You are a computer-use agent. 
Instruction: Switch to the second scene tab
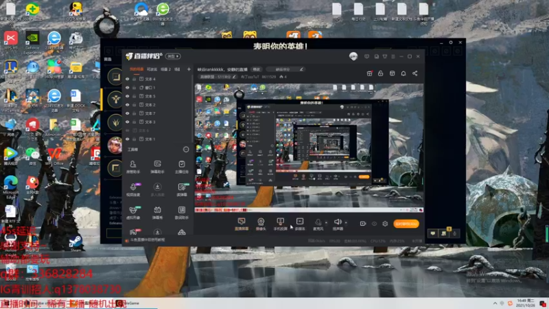tap(152, 69)
